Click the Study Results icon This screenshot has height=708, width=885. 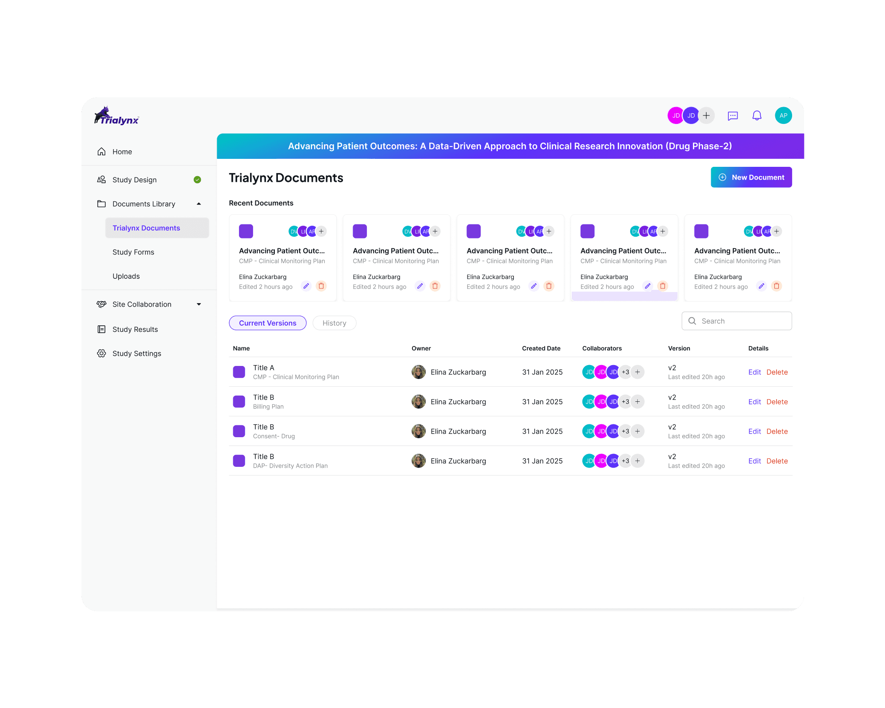[x=101, y=329]
